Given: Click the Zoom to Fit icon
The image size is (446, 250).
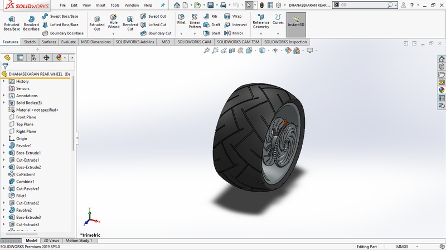Looking at the screenshot, I should point(207,51).
